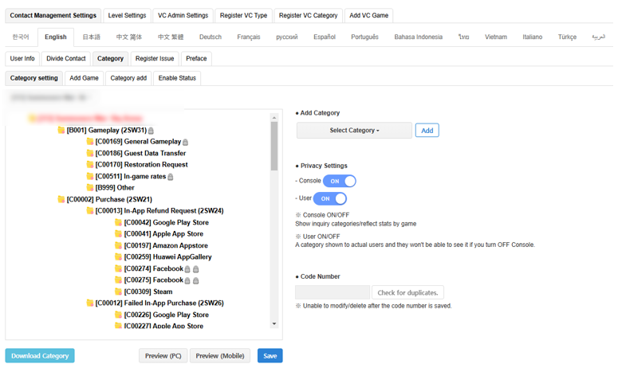Click the folder icon for Huawei AppGallery

[x=119, y=257]
